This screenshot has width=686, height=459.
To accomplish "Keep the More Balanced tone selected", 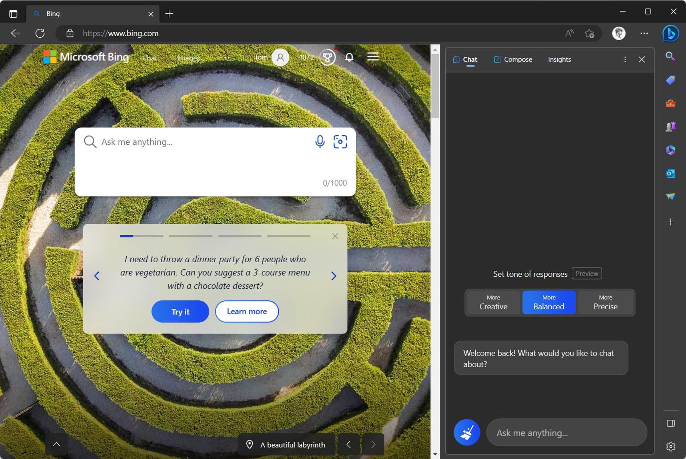I will click(x=549, y=302).
